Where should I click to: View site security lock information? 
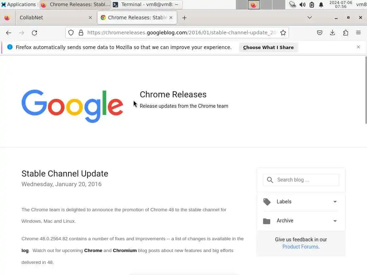(x=81, y=33)
